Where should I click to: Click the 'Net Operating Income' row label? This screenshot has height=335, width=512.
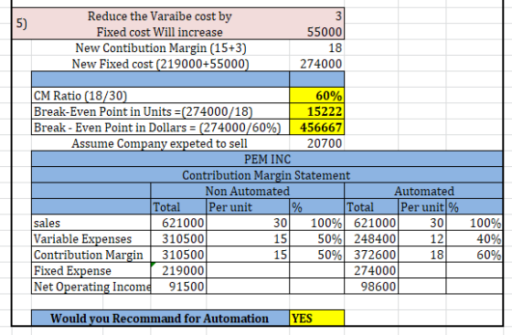click(x=91, y=287)
